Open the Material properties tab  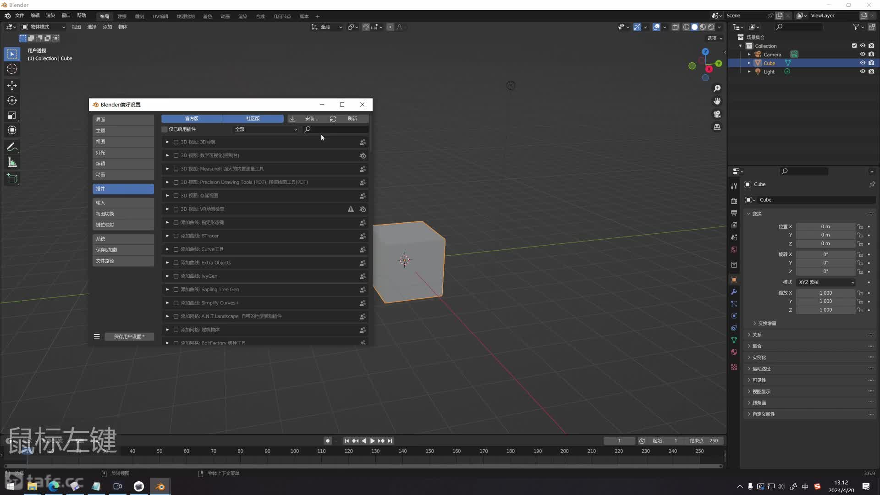[734, 352]
